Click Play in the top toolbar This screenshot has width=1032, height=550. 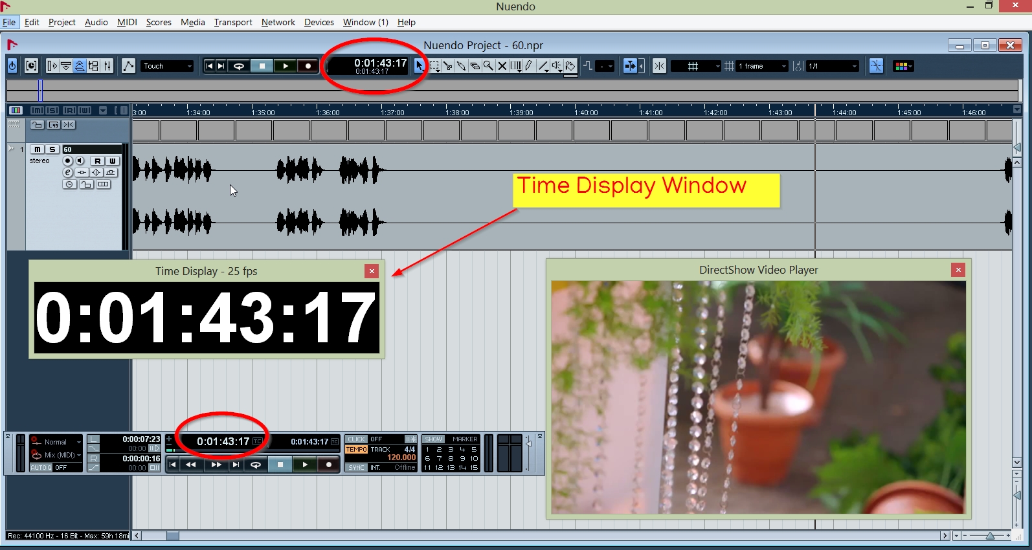(x=285, y=66)
